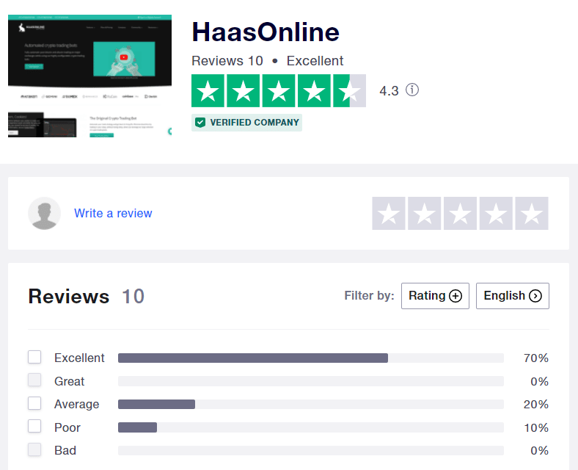Open the English language dropdown
Image resolution: width=578 pixels, height=470 pixels.
(x=513, y=296)
